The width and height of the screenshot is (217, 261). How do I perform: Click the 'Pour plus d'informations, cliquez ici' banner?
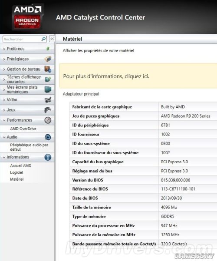(x=138, y=76)
